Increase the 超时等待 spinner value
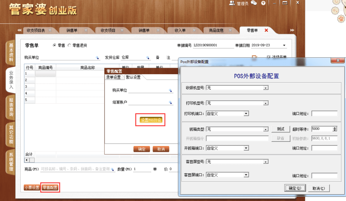 coord(335,128)
